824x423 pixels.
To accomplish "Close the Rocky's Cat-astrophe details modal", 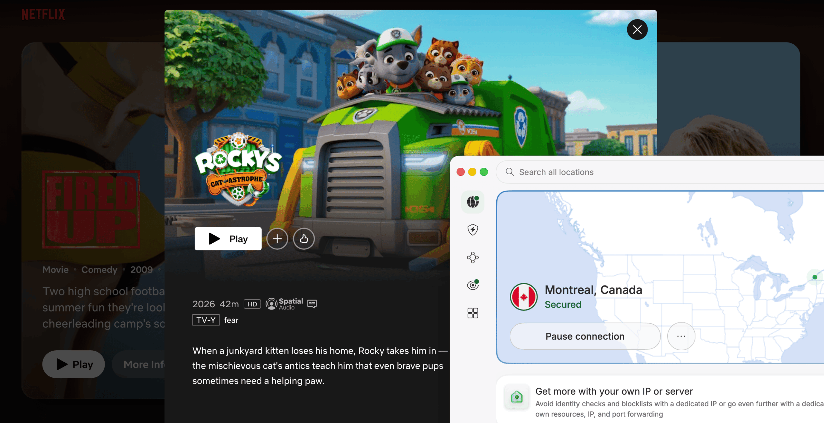I will (x=637, y=30).
